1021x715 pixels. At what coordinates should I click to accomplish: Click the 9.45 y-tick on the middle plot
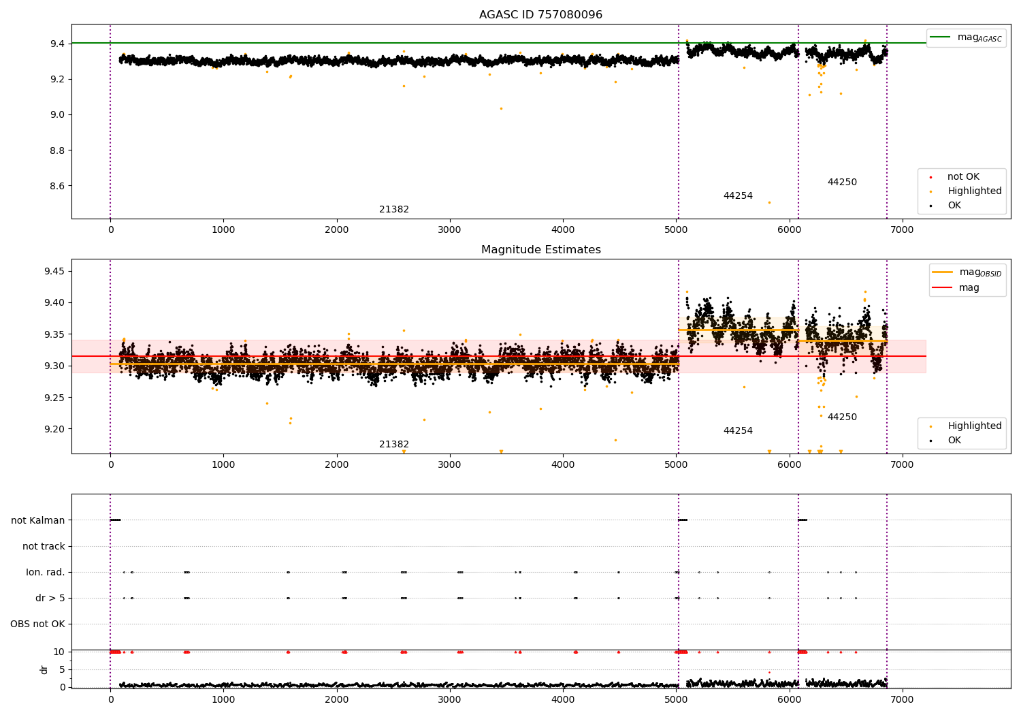[x=54, y=272]
